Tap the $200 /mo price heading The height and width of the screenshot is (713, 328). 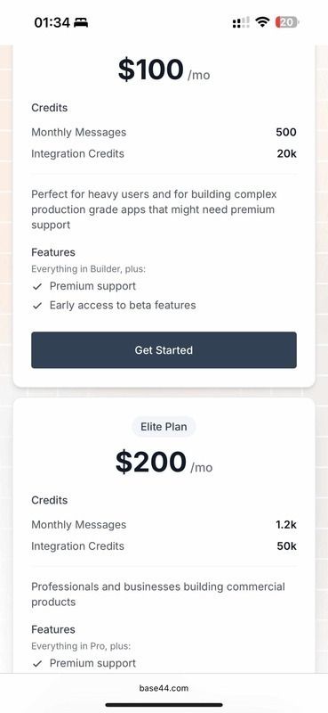point(164,463)
